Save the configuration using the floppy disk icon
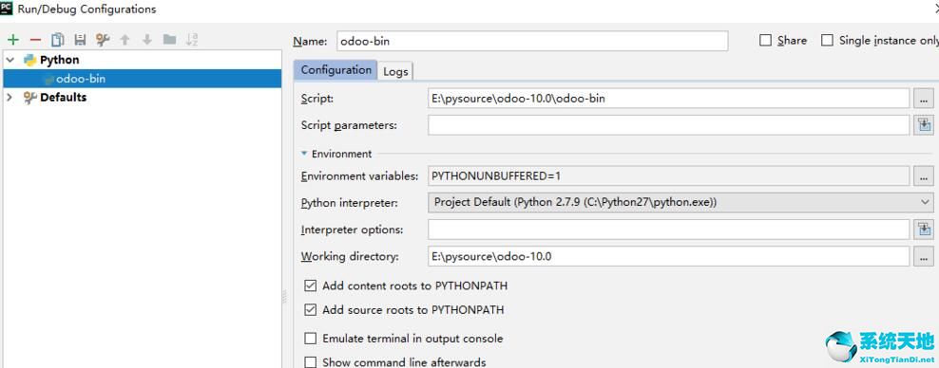939x368 pixels. [80, 40]
